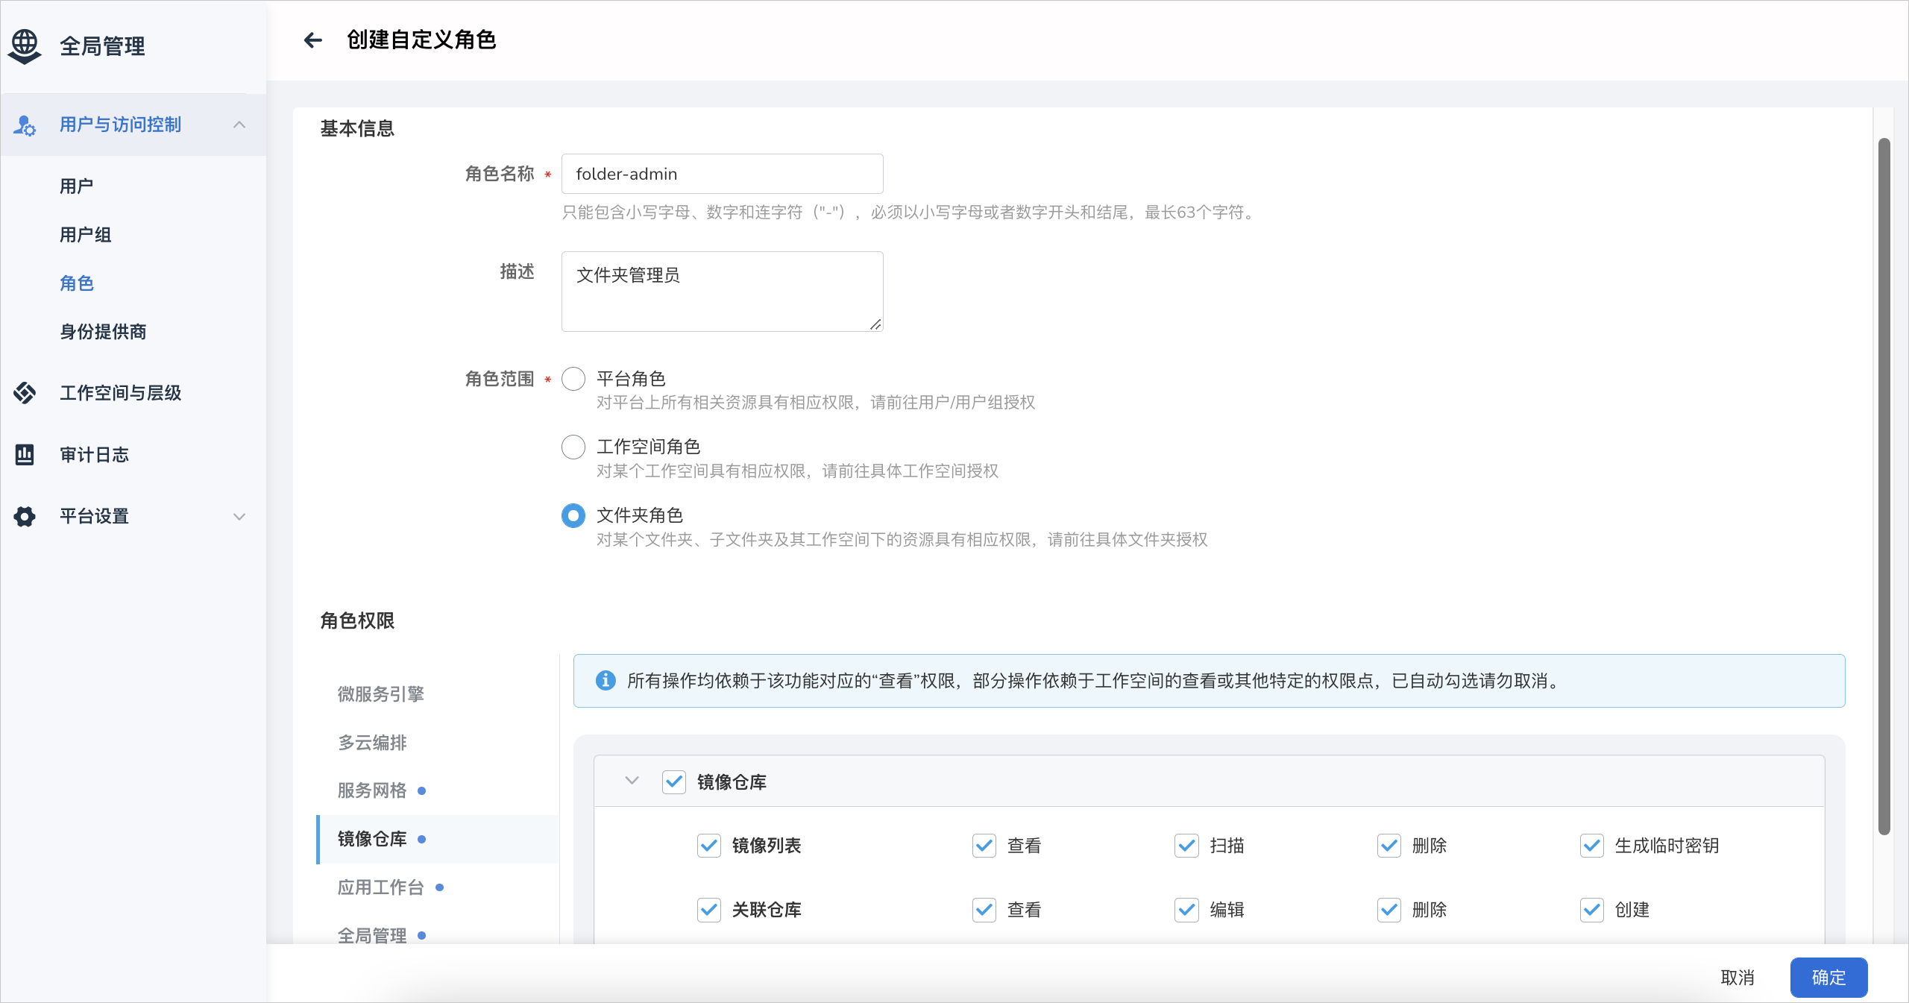Click the textarea resize handle
1909x1003 pixels.
[x=875, y=324]
